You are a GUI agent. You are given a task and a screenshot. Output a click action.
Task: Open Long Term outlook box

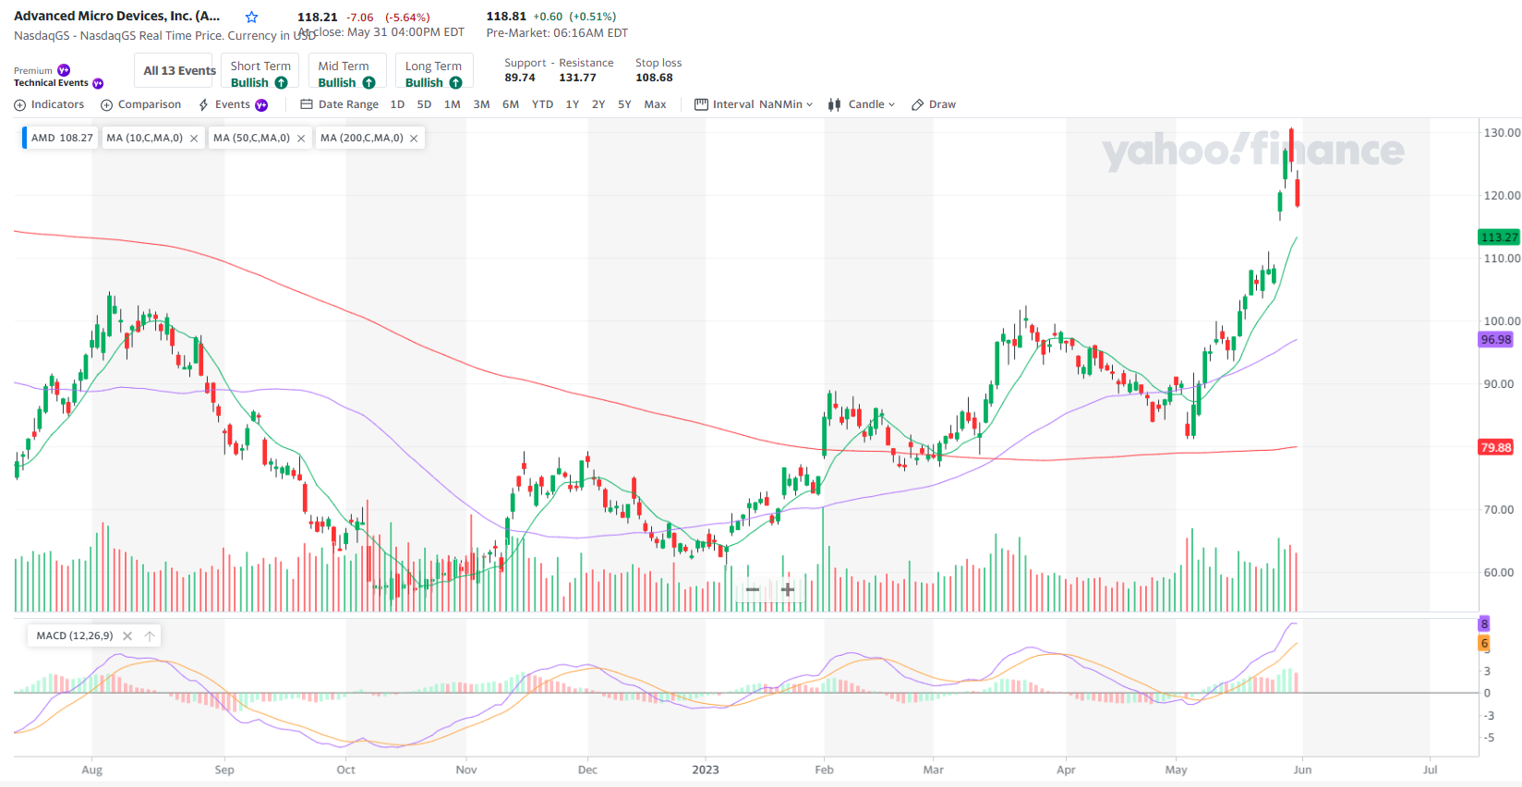pyautogui.click(x=434, y=71)
